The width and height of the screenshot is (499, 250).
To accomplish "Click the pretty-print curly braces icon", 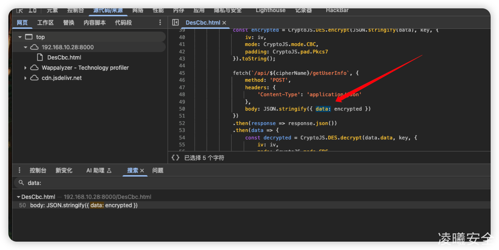I will [x=175, y=158].
